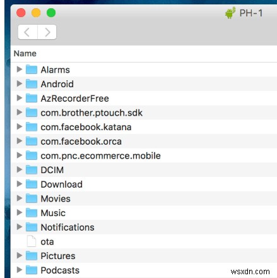Click the Podcasts folder icon
The width and height of the screenshot is (277, 278).
[x=32, y=270]
